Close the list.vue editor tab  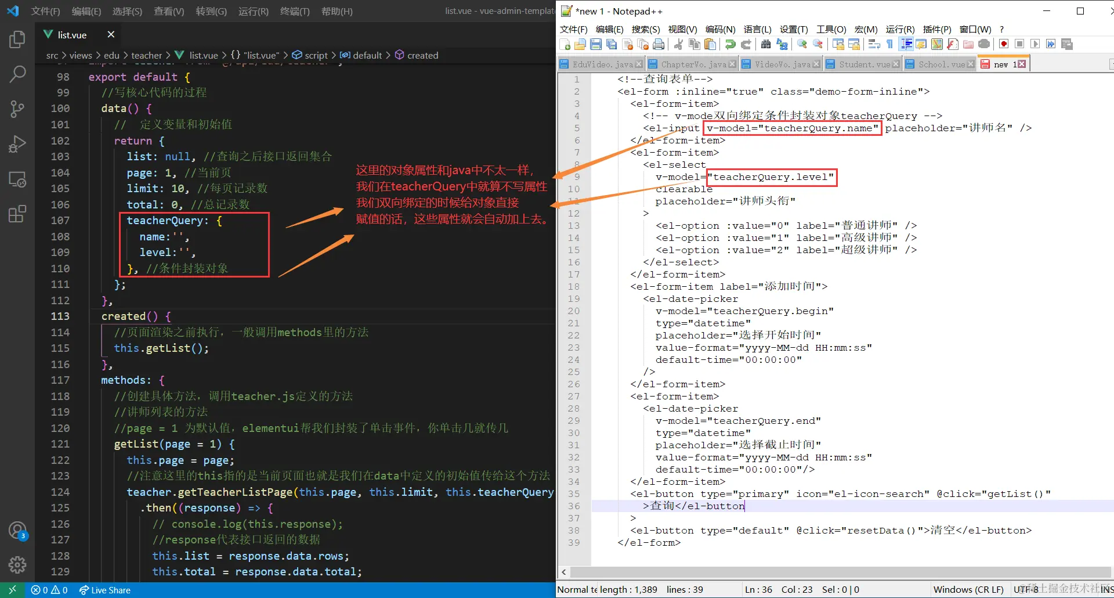click(111, 34)
